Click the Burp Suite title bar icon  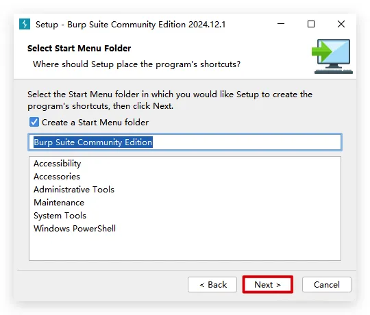coord(25,24)
